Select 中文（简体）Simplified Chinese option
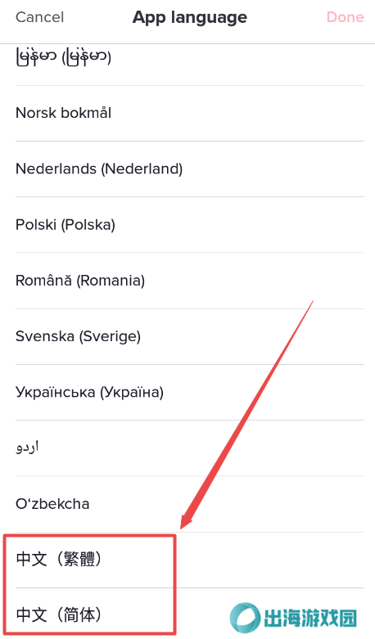 click(189, 614)
